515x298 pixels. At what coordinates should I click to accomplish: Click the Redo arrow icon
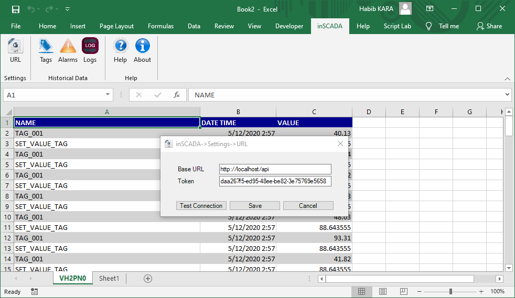(x=49, y=9)
